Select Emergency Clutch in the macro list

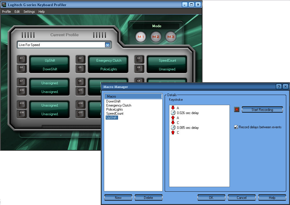click(x=119, y=105)
